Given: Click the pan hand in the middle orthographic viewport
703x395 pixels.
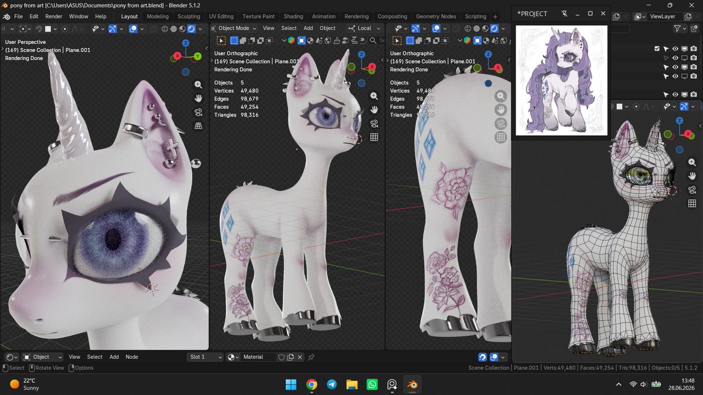Looking at the screenshot, I should point(374,109).
